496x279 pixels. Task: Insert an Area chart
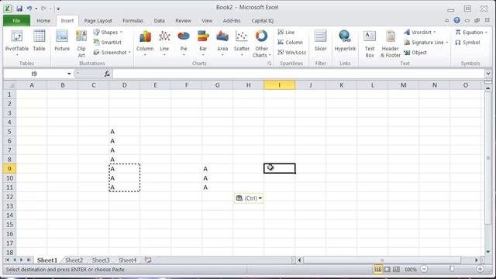222,43
